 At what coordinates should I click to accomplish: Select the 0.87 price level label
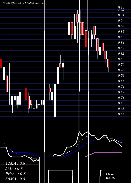click(121, 32)
